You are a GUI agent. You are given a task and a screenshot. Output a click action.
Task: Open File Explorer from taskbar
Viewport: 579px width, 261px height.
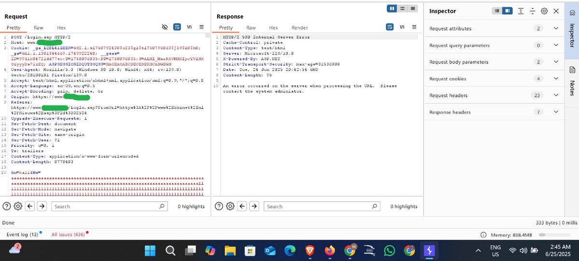(230, 250)
